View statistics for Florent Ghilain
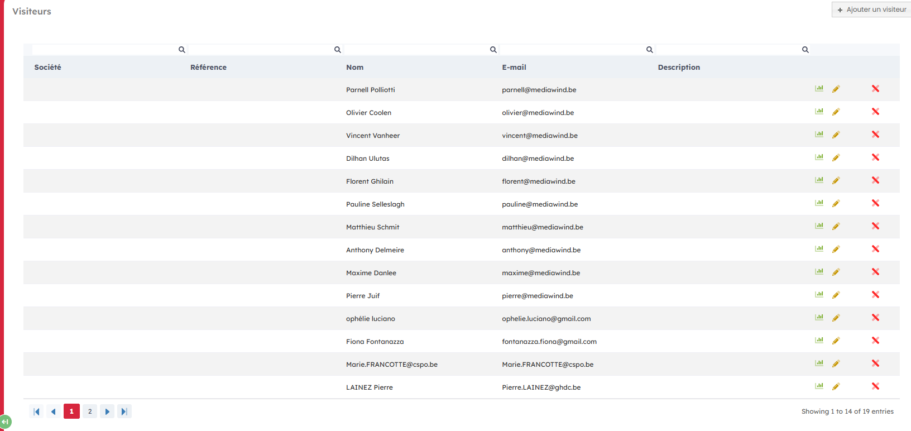 [x=819, y=180]
